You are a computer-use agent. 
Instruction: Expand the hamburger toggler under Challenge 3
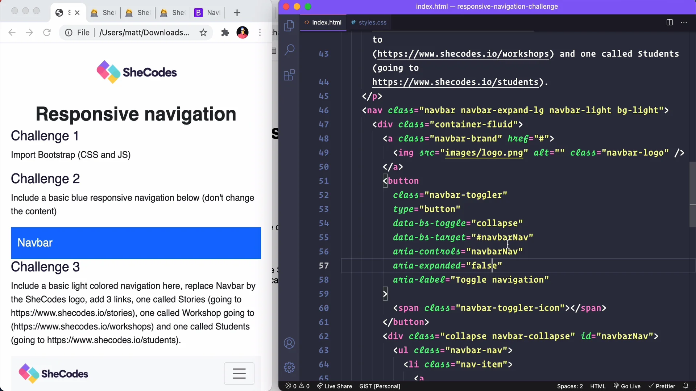tap(239, 373)
